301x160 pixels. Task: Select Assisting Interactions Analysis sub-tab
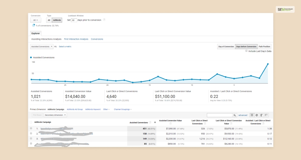click(46, 39)
